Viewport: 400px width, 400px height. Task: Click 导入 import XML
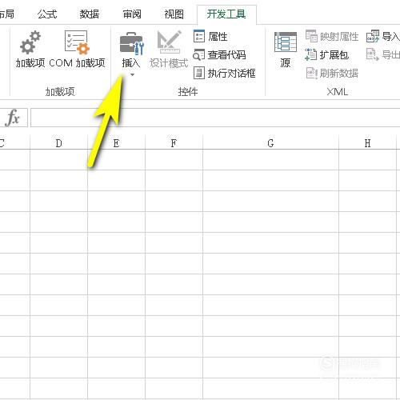coord(383,37)
